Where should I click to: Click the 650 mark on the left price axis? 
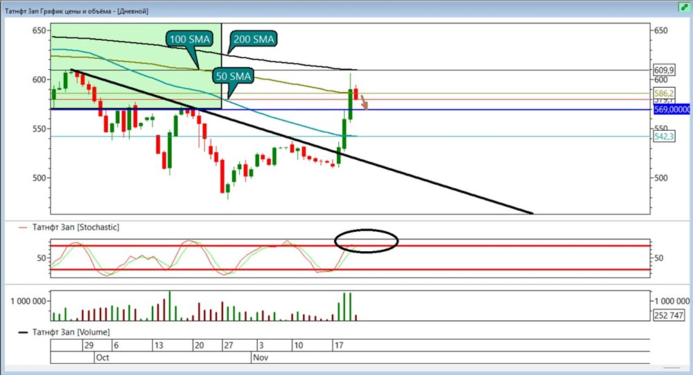click(x=39, y=30)
